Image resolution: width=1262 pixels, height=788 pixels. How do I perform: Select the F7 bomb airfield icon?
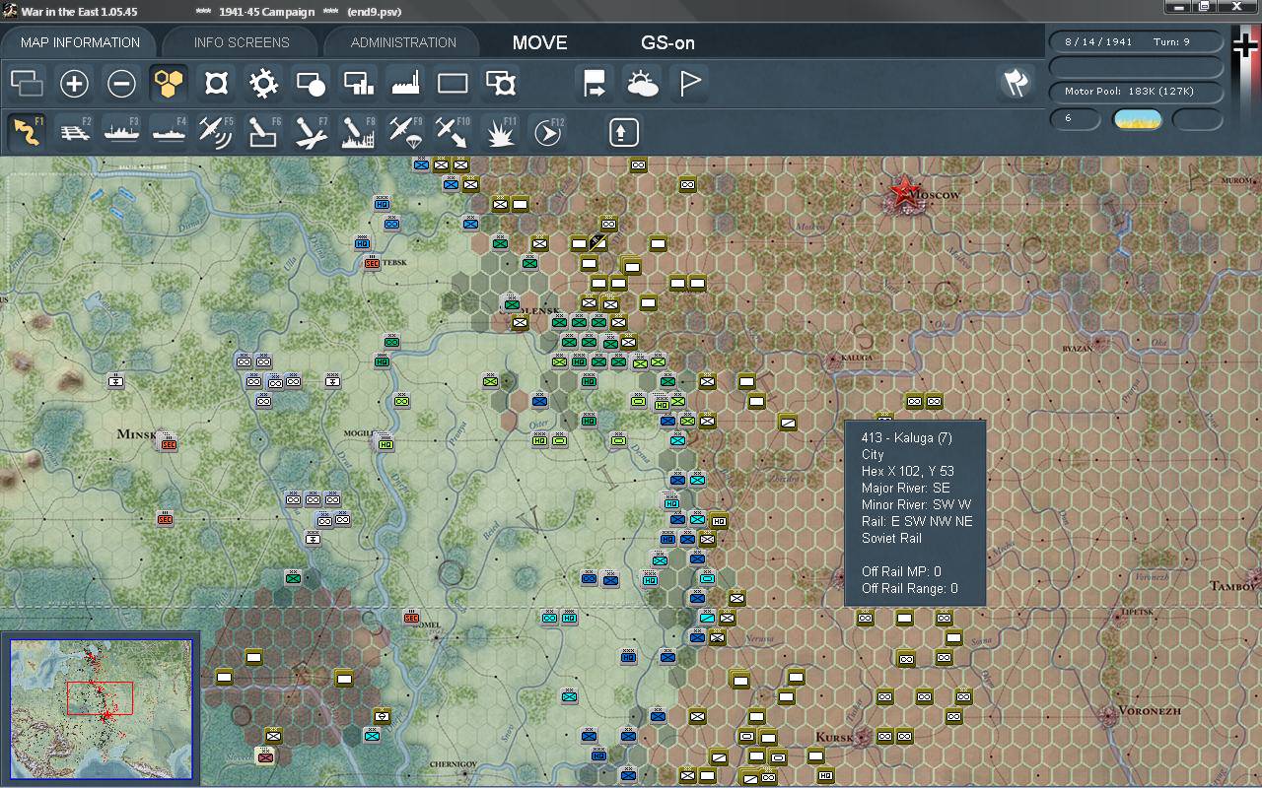(x=311, y=132)
